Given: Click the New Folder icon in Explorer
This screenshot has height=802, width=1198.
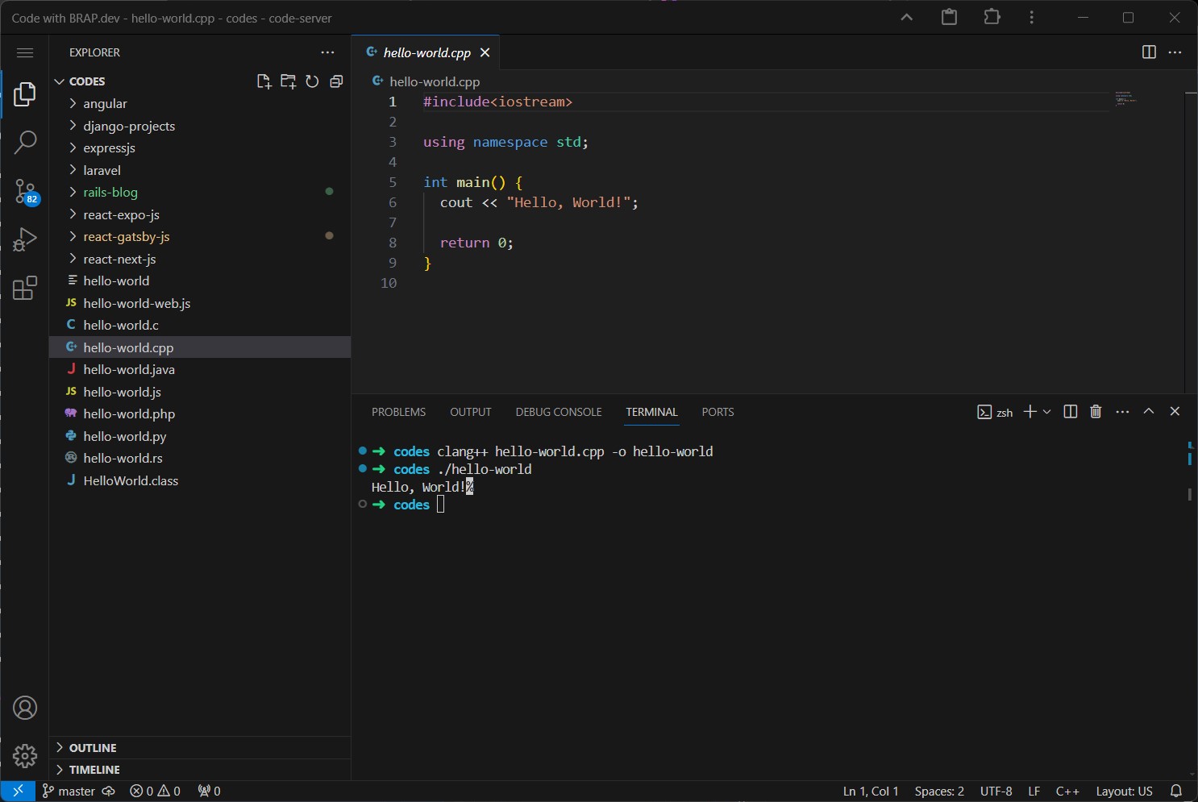Looking at the screenshot, I should point(288,81).
